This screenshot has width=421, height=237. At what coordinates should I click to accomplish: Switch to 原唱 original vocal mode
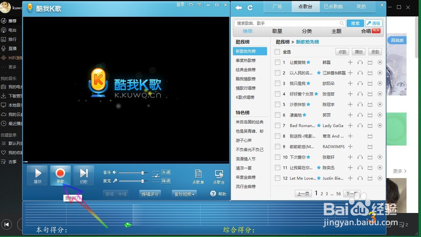(x=109, y=194)
